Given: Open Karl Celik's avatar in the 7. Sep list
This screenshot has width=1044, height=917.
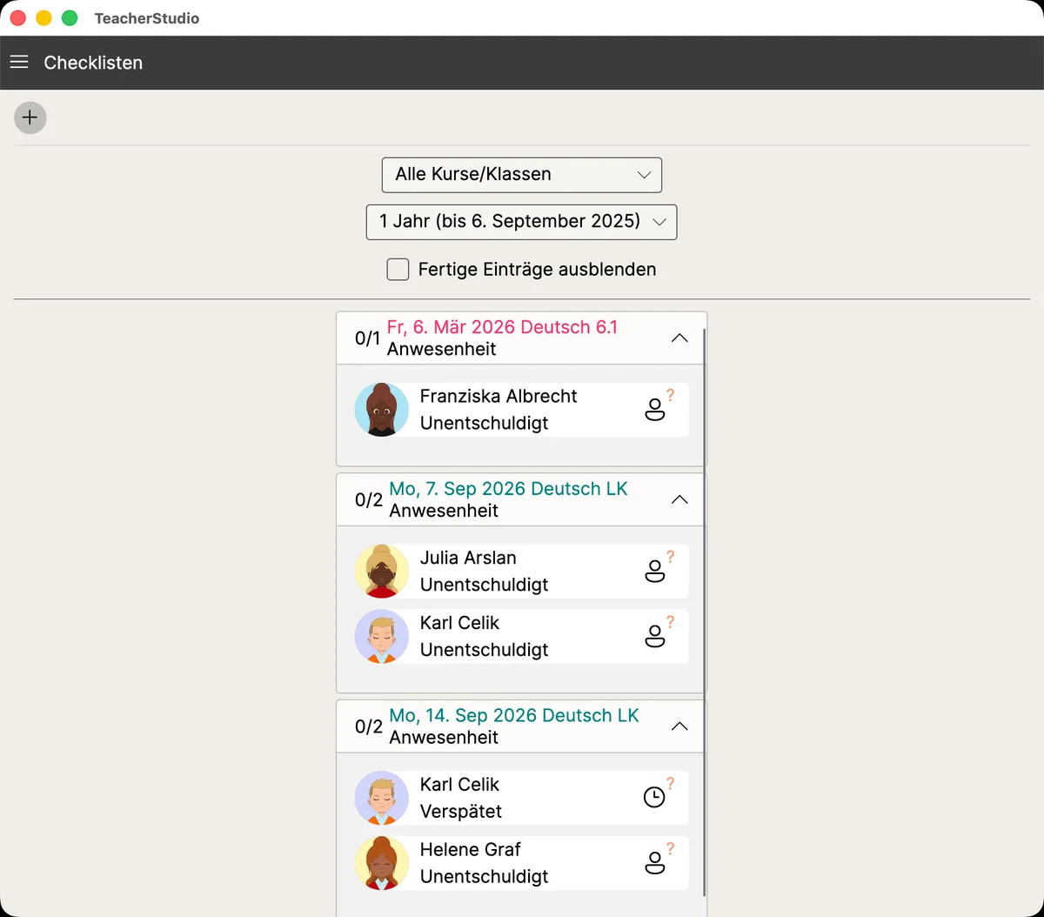Looking at the screenshot, I should tap(382, 637).
